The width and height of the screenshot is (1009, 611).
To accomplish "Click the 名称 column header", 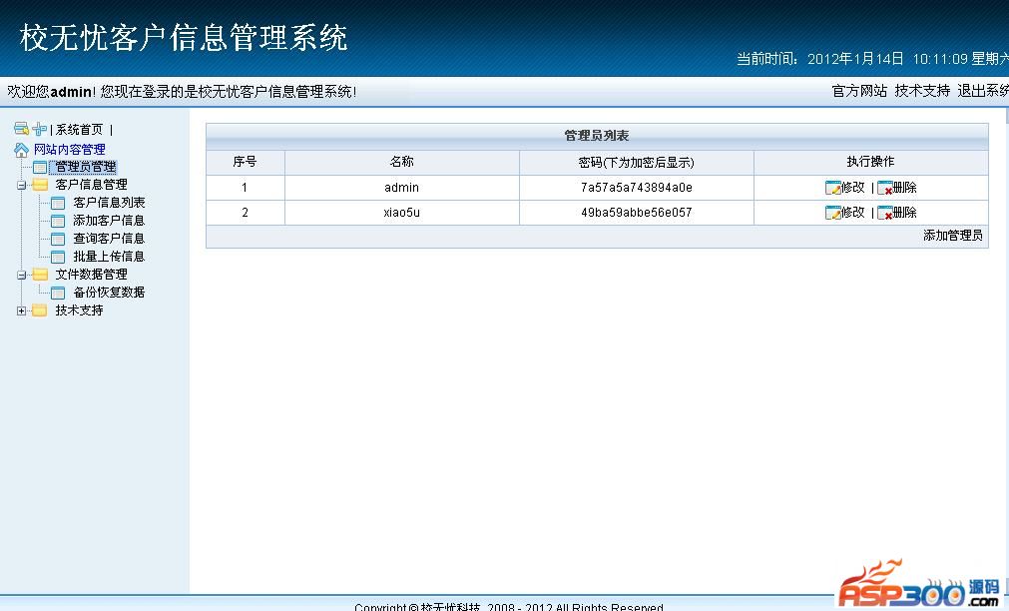I will click(401, 162).
